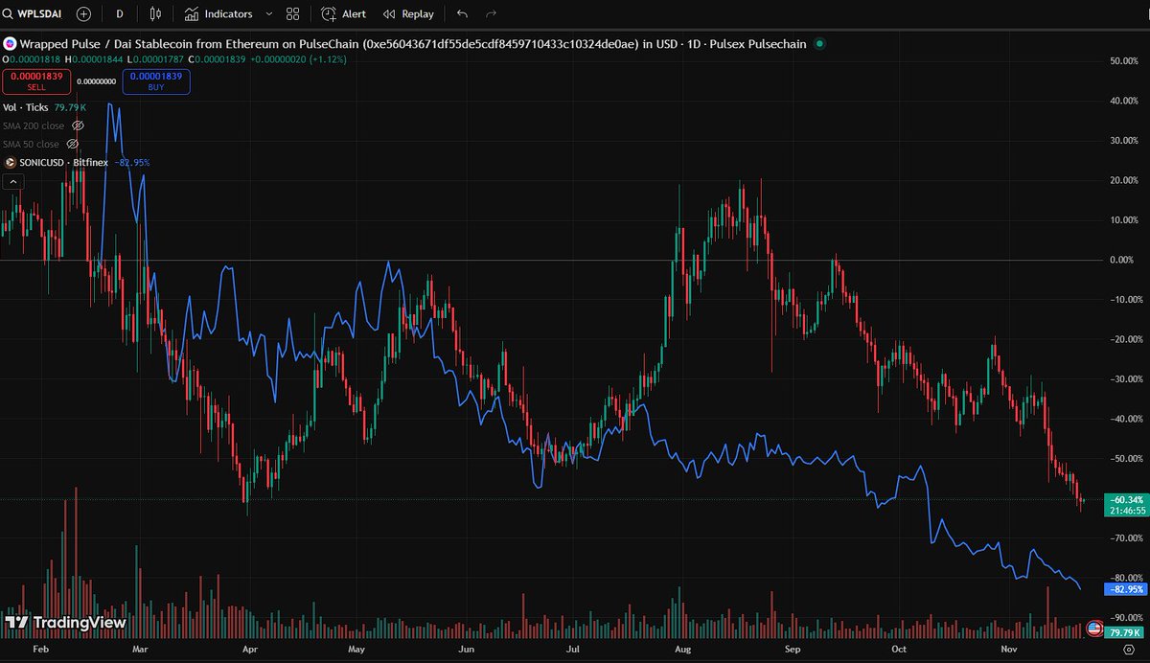Expand the indicators favorites dropdown arrow

[268, 14]
